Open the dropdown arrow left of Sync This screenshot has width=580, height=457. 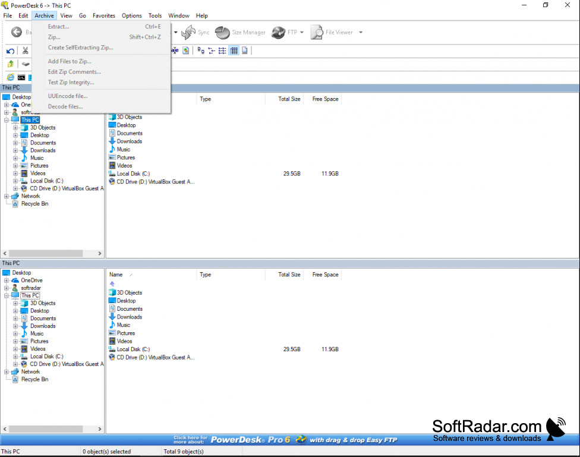tap(176, 32)
